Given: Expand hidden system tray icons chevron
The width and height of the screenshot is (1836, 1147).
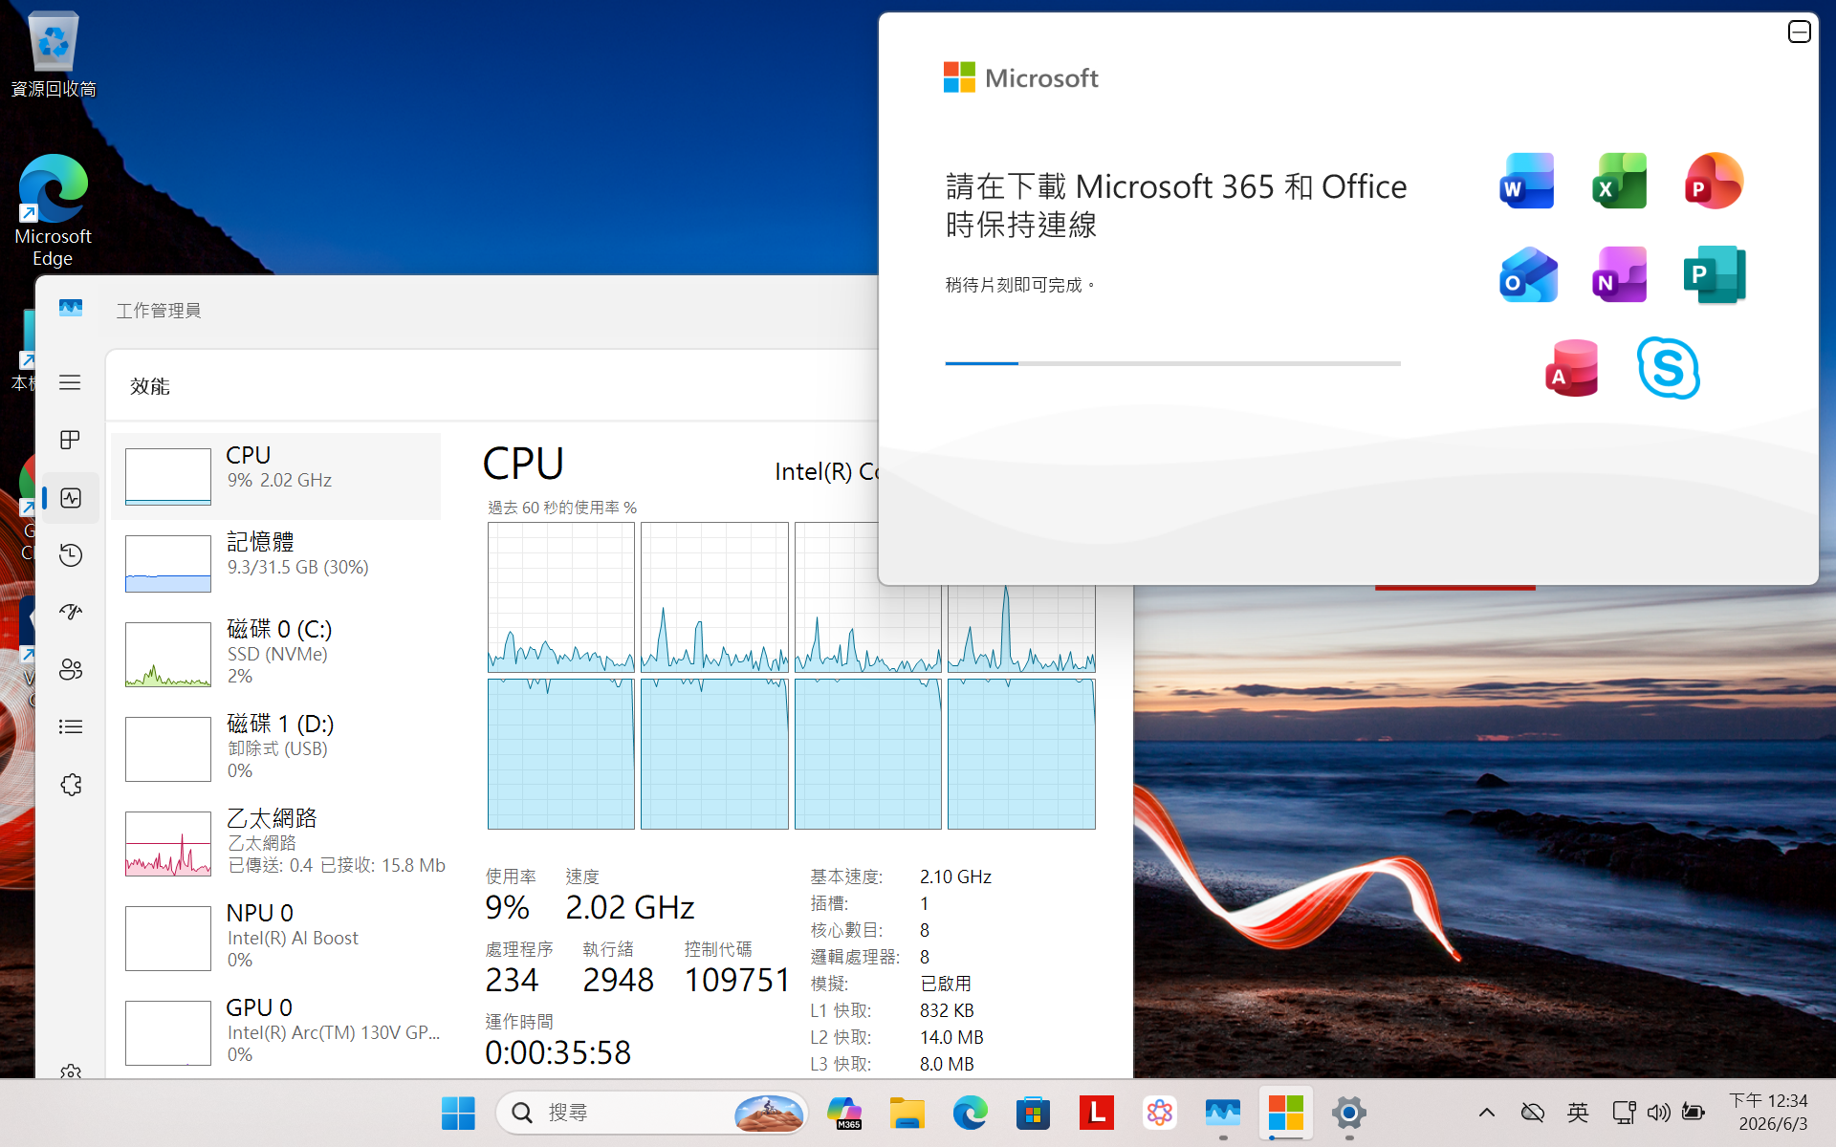Looking at the screenshot, I should tap(1486, 1113).
